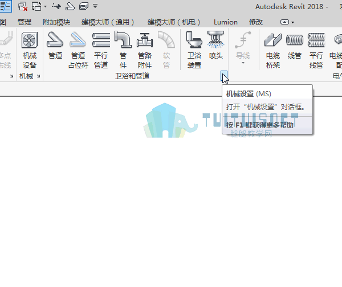Click the 管道 (Pipe) tool
This screenshot has width=342, height=287.
pyautogui.click(x=55, y=46)
